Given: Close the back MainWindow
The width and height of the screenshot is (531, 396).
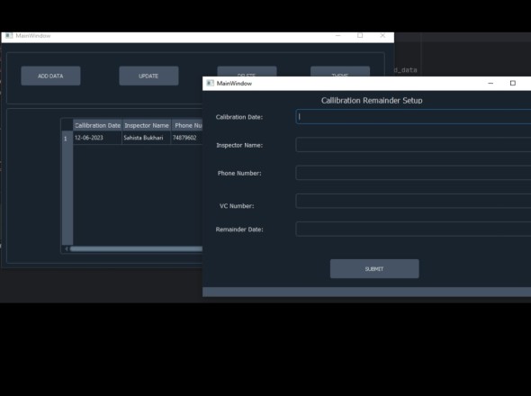Looking at the screenshot, I should tap(382, 36).
